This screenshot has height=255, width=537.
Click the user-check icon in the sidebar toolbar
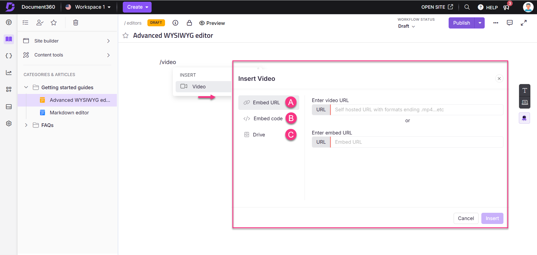[x=40, y=23]
